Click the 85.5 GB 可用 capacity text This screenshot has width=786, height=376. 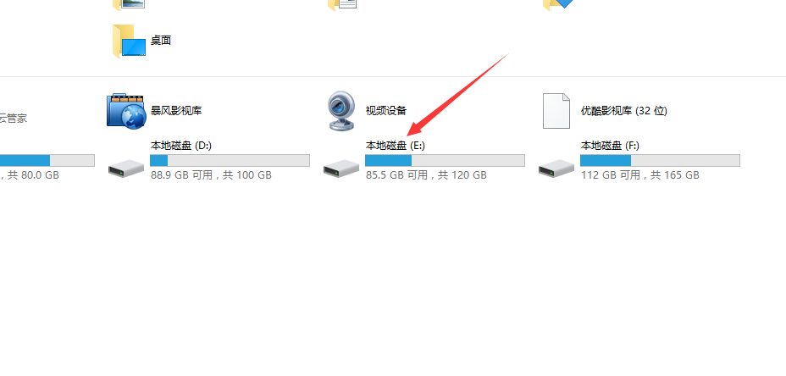397,175
